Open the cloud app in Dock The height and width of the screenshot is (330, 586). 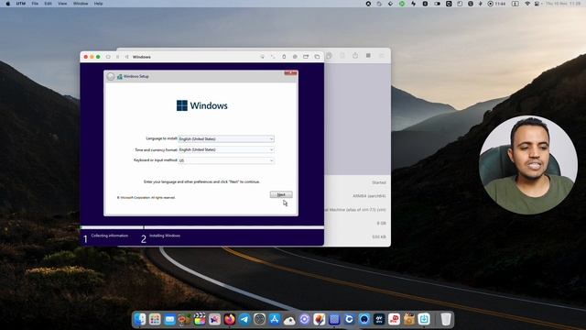(x=289, y=319)
